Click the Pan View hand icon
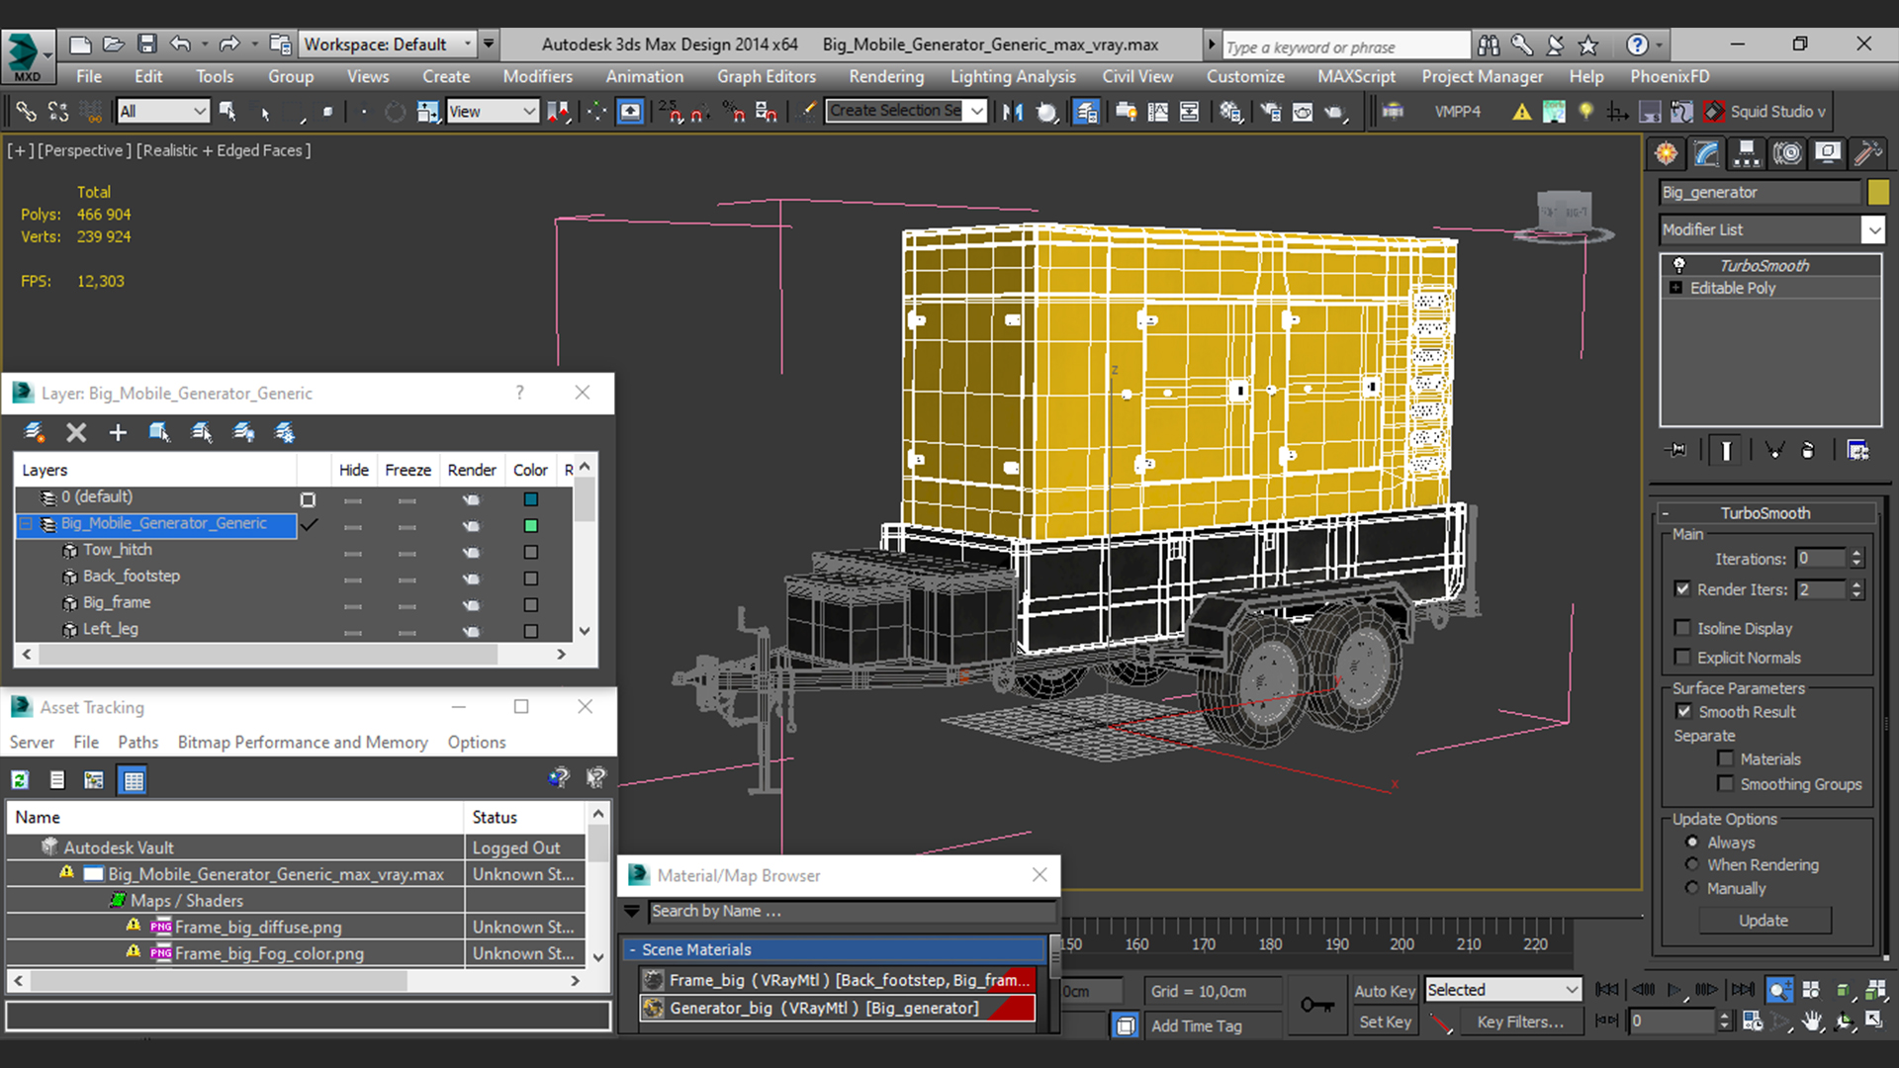 click(1811, 1022)
